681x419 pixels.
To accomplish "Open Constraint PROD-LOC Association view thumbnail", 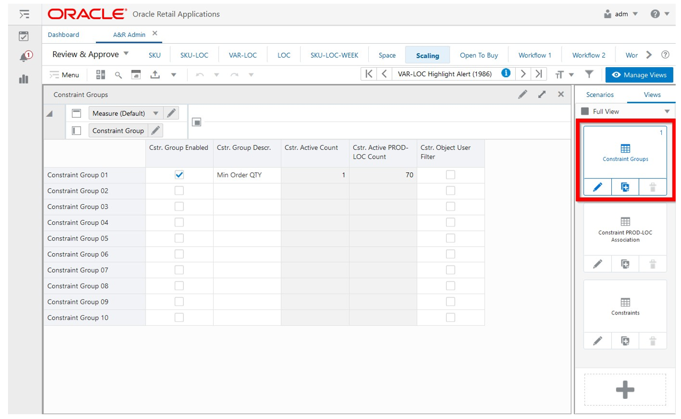I will (625, 230).
